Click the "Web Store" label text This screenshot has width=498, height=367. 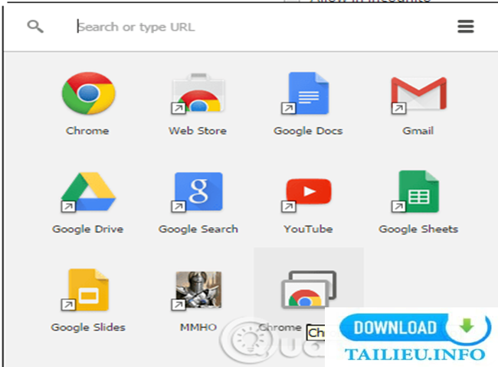[198, 131]
